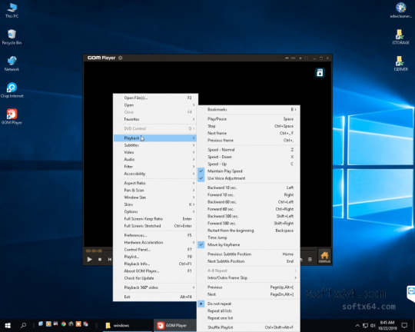
Task: Click the previous track button in player controls
Action: click(109, 259)
